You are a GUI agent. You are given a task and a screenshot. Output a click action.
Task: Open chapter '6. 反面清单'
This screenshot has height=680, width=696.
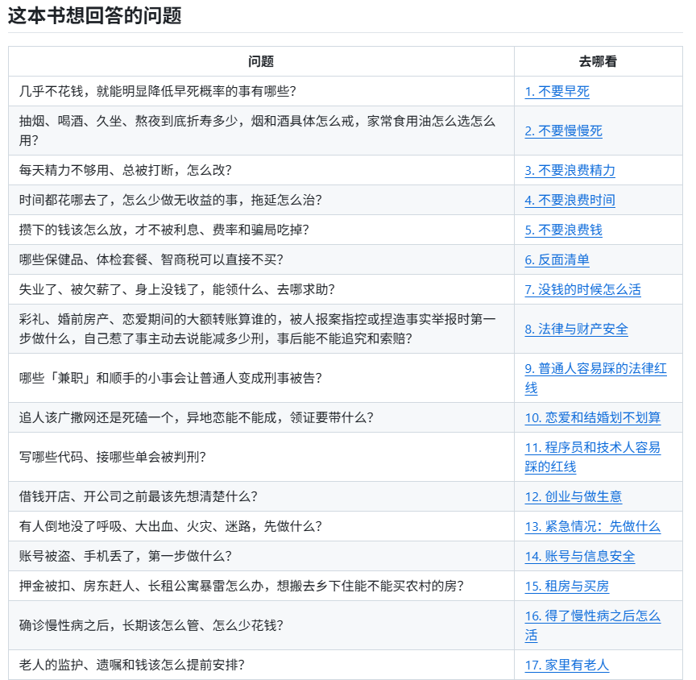[557, 259]
